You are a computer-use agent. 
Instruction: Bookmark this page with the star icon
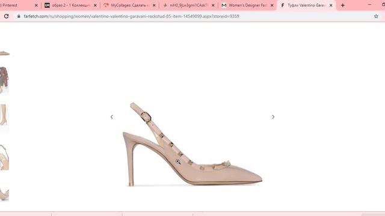tap(376, 16)
